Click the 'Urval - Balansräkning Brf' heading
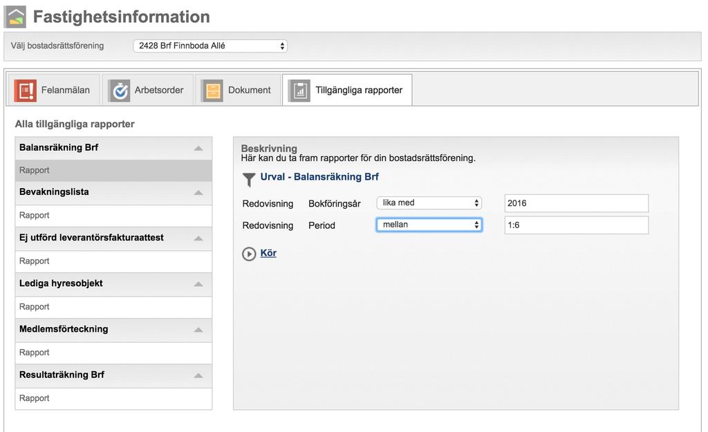This screenshot has width=708, height=432. pyautogui.click(x=319, y=177)
